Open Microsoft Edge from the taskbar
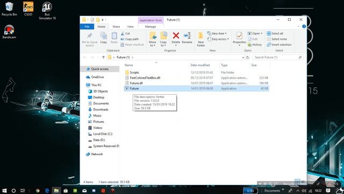Viewport: 344px width, 194px height. coord(47,190)
